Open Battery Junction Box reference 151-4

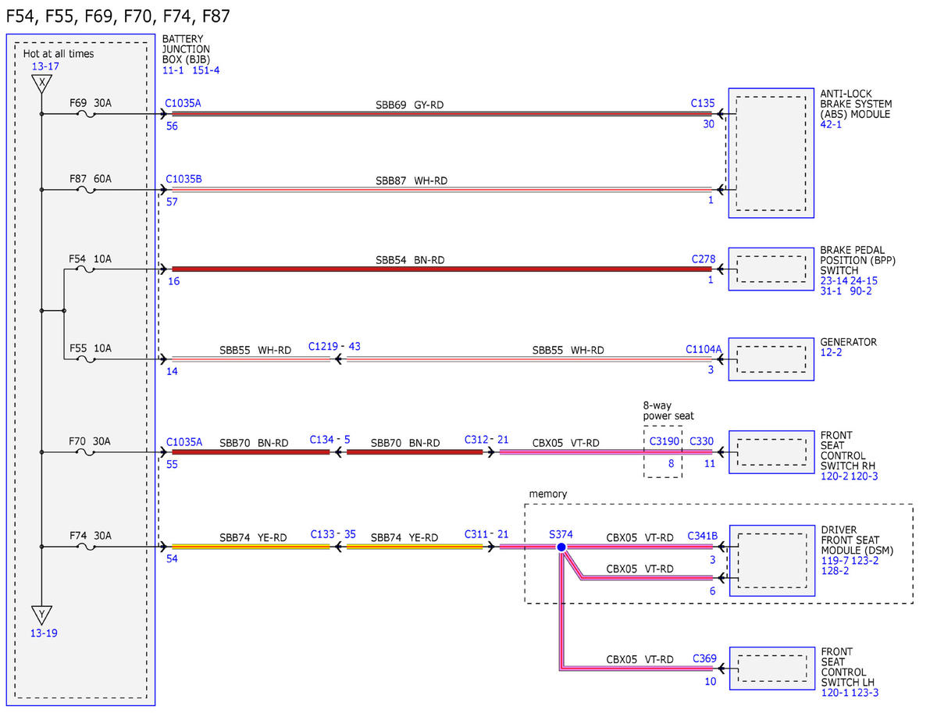click(x=206, y=70)
